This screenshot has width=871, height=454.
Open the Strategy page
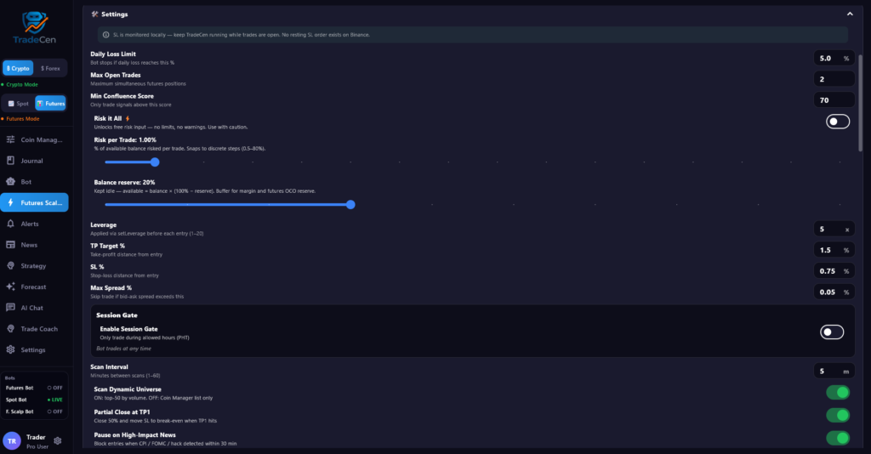(34, 266)
